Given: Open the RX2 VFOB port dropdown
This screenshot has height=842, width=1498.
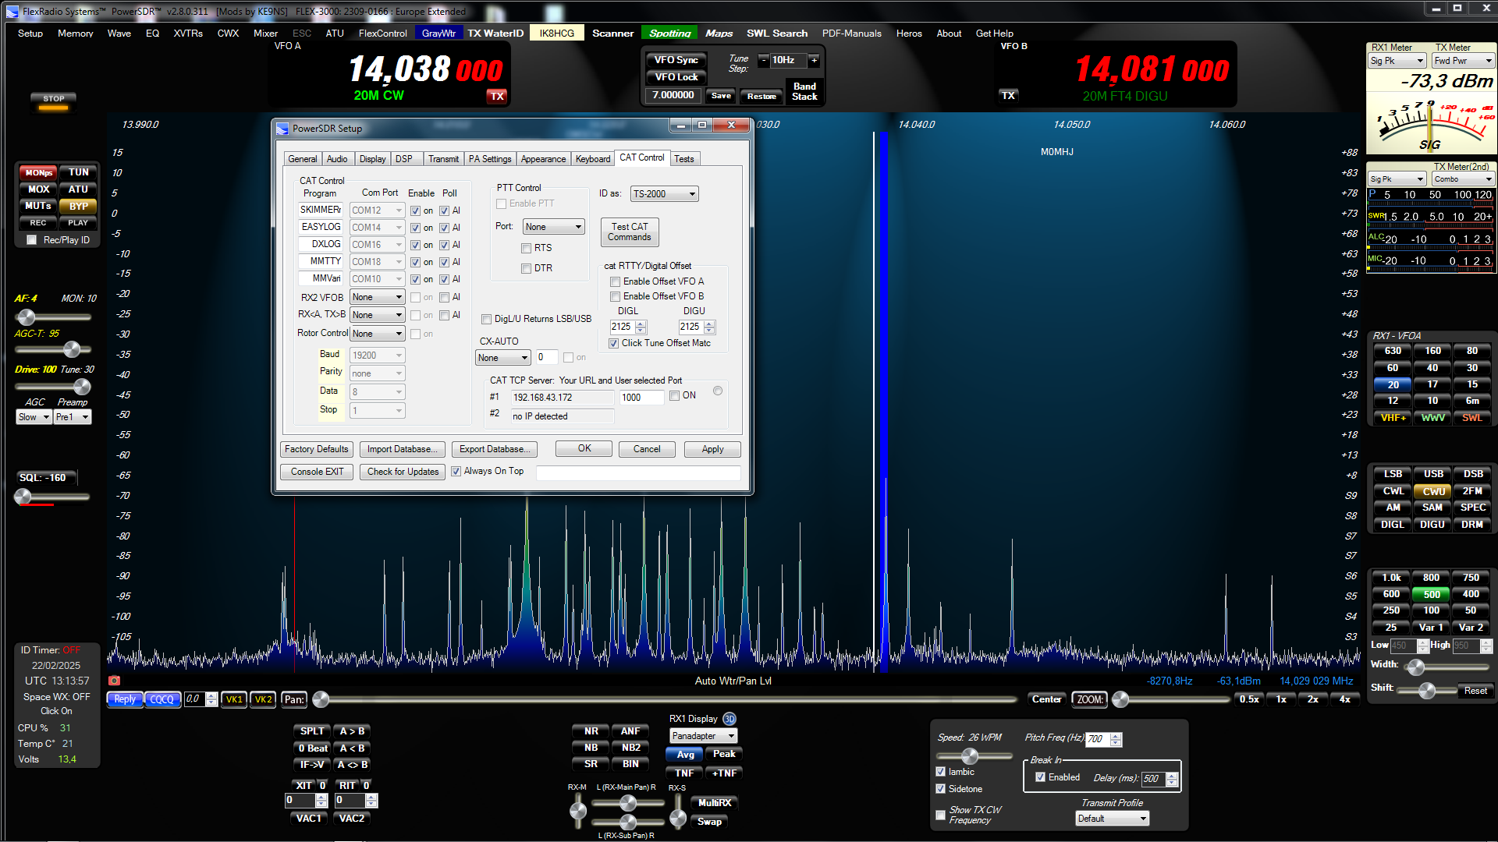Looking at the screenshot, I should point(378,297).
